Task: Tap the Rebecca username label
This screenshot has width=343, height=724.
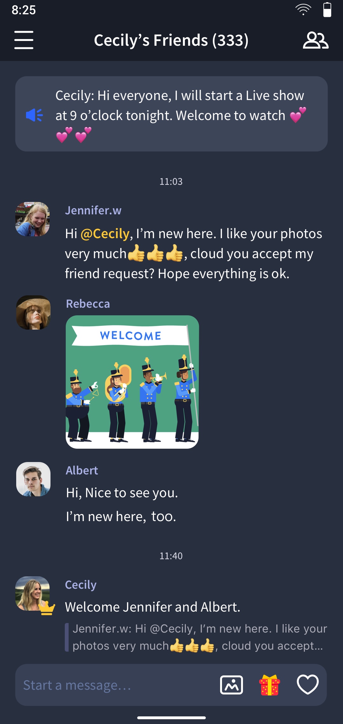Action: (x=88, y=304)
